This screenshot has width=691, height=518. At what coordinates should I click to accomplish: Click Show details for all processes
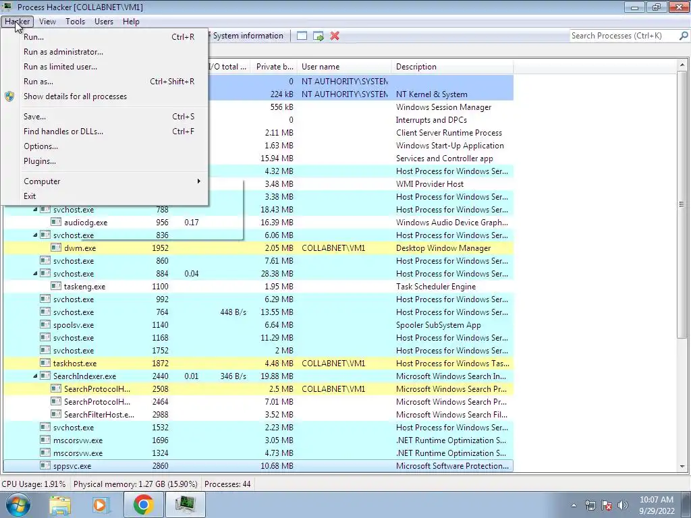105,96
